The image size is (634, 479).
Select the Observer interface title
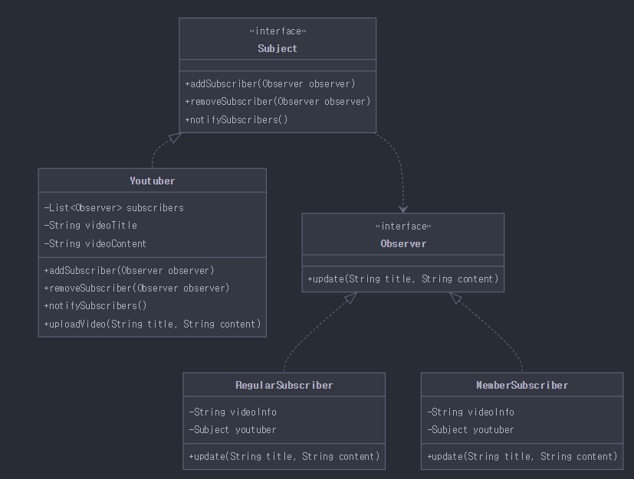point(403,244)
